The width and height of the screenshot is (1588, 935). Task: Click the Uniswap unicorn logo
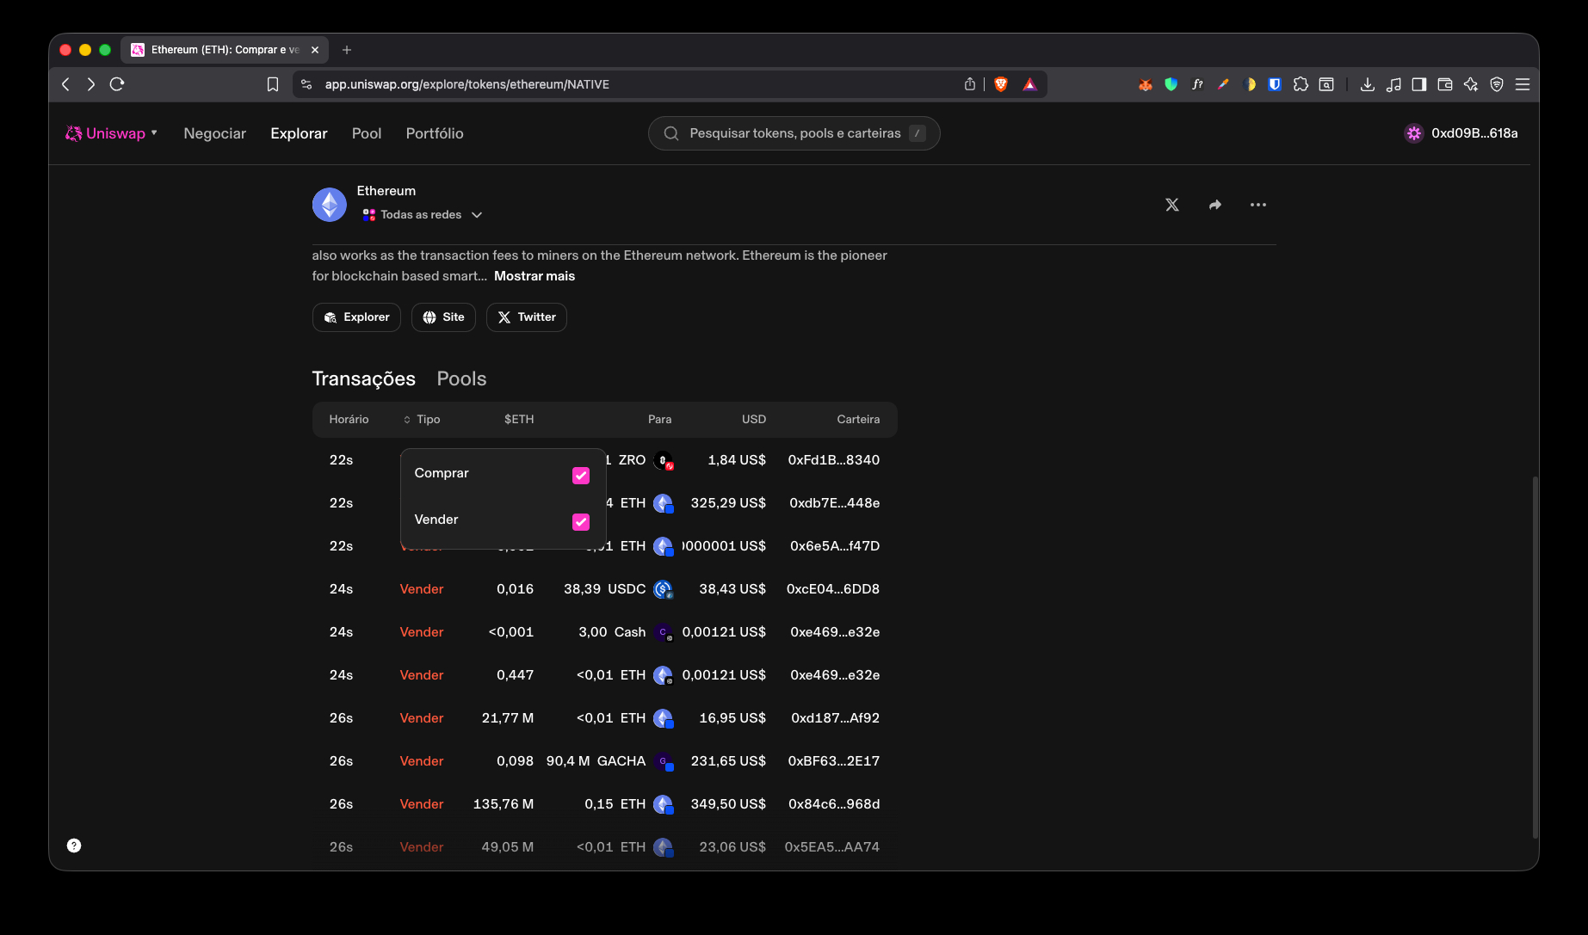(x=74, y=133)
